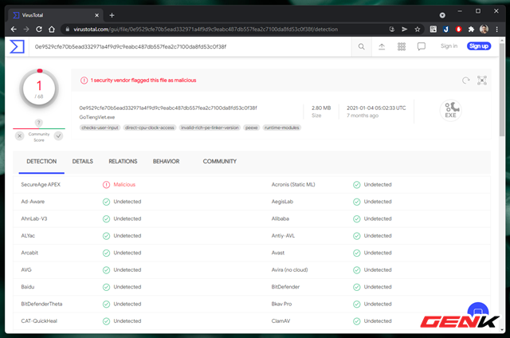
Task: Bookmark this page with star icon
Action: tap(418, 29)
